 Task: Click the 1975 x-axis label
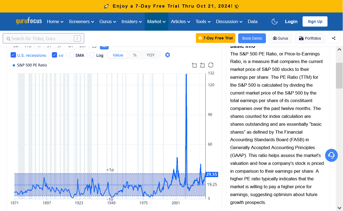(143, 203)
